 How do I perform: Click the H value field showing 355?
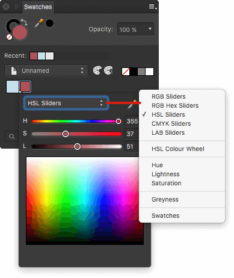[x=132, y=121]
